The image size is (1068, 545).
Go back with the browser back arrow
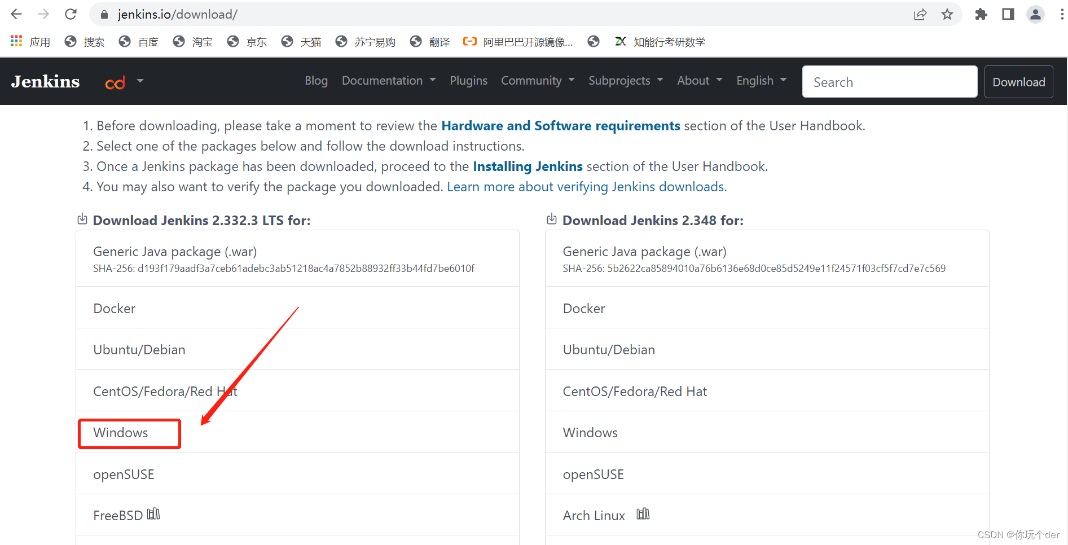click(x=16, y=14)
